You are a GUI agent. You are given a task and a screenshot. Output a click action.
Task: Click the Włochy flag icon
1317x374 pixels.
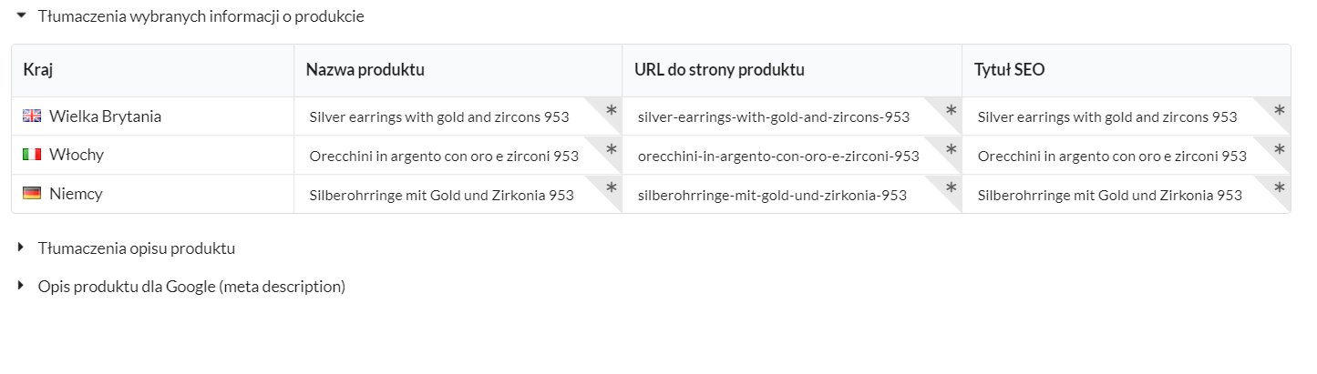32,155
